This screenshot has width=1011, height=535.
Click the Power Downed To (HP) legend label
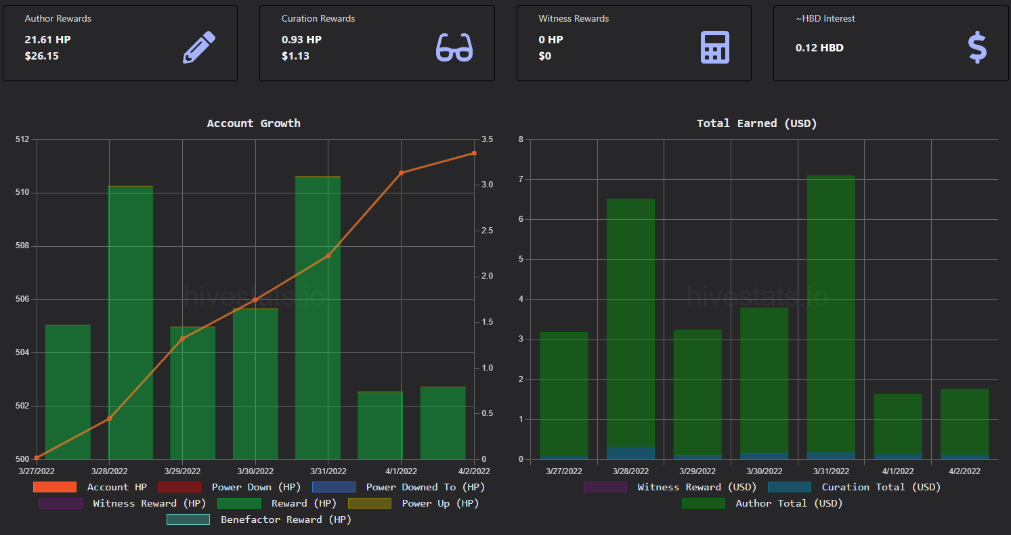pos(425,487)
